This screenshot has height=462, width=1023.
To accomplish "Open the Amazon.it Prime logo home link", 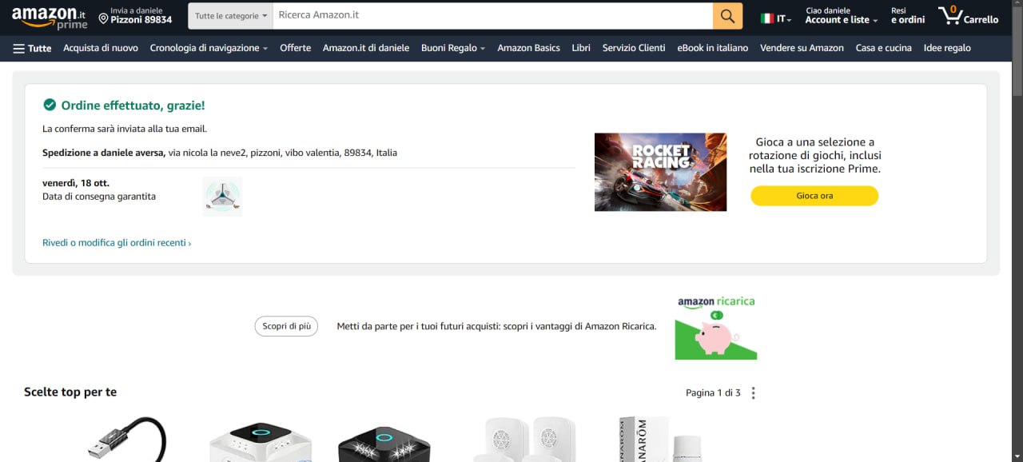I will tap(49, 18).
